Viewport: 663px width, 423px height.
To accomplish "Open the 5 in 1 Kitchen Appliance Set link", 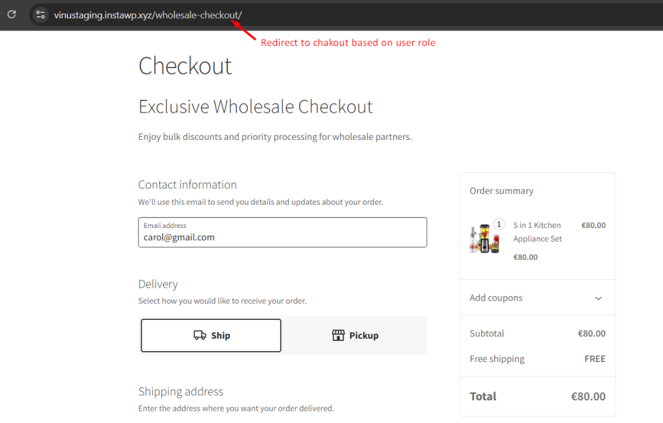I will coord(537,232).
